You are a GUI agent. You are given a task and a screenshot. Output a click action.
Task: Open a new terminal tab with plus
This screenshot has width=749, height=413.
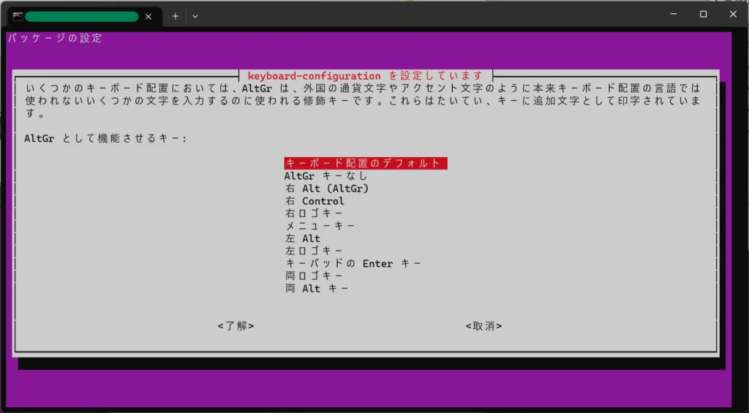[176, 16]
